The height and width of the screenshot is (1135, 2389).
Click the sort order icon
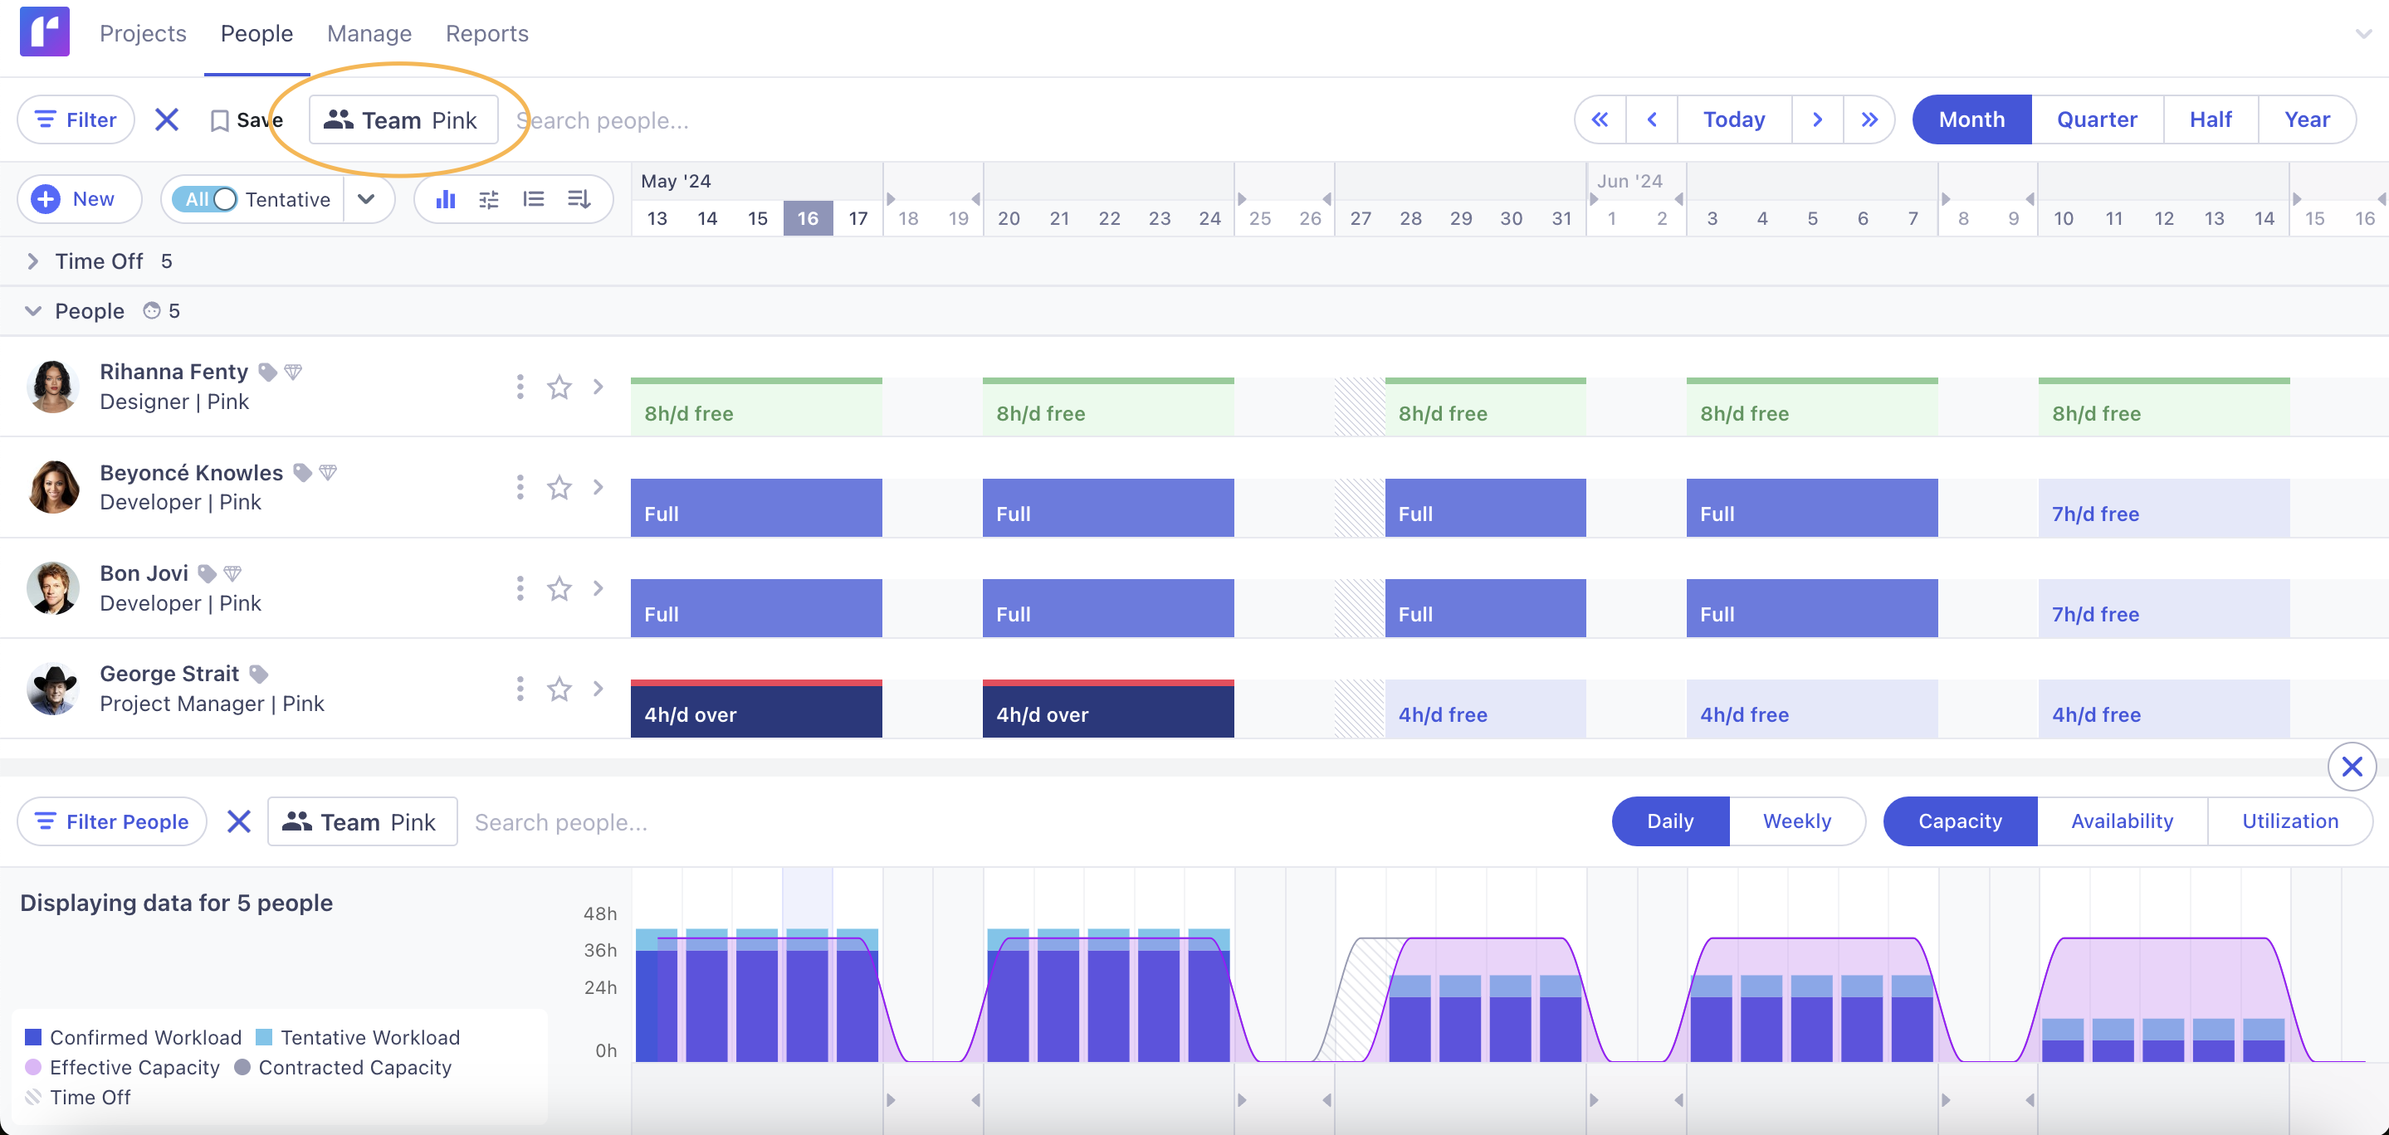[579, 198]
